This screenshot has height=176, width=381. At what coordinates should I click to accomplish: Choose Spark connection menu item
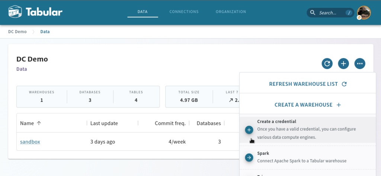coord(308,157)
